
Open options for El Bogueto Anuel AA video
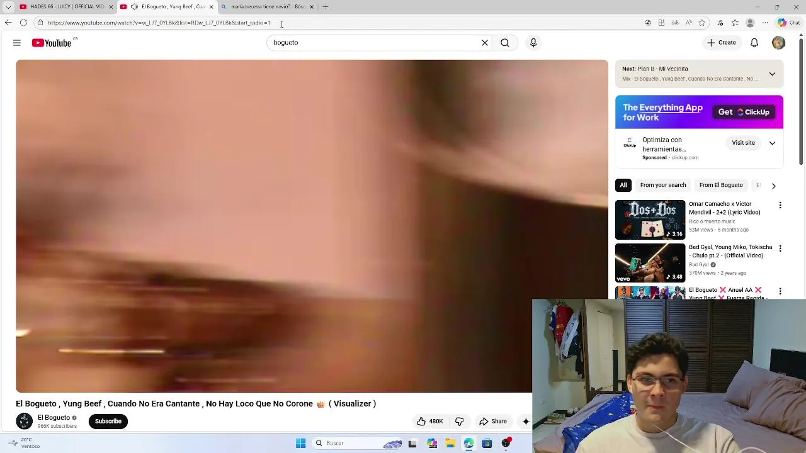click(x=780, y=291)
